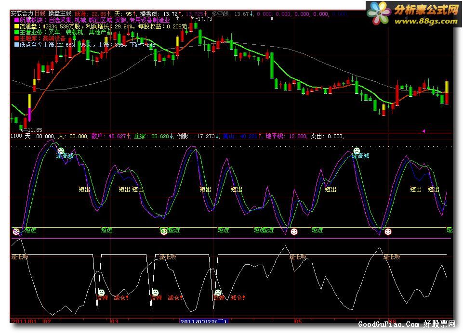Click the blue down arrow after 倒影: -17.273

tap(217, 136)
